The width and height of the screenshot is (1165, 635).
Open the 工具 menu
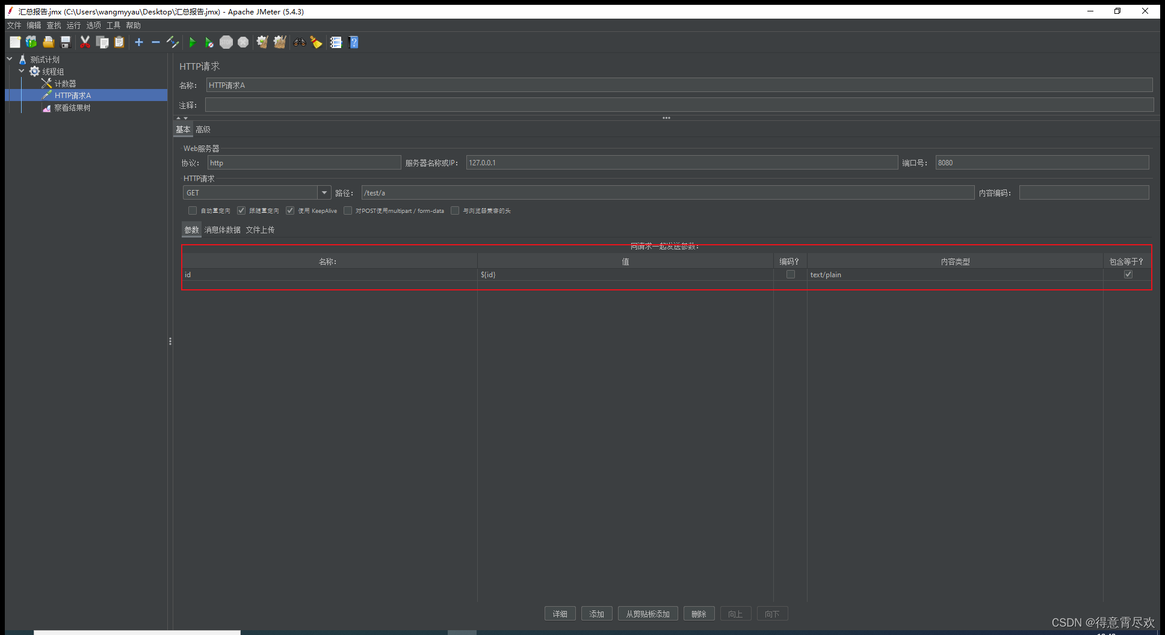pos(113,25)
